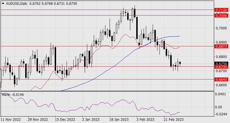The width and height of the screenshot is (230, 123).
Task: Select the 0.6640 red price label
Action: coord(221,79)
